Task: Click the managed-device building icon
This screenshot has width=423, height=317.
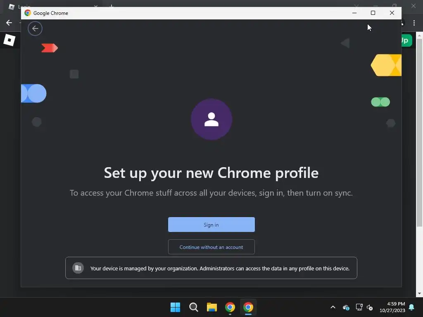Action: coord(78,268)
